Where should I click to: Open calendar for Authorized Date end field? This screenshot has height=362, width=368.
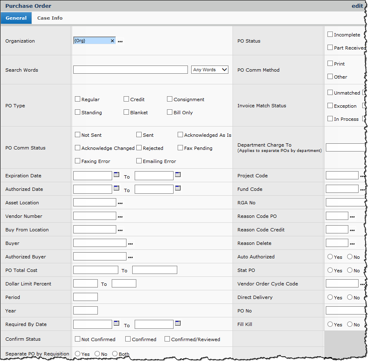coord(178,188)
